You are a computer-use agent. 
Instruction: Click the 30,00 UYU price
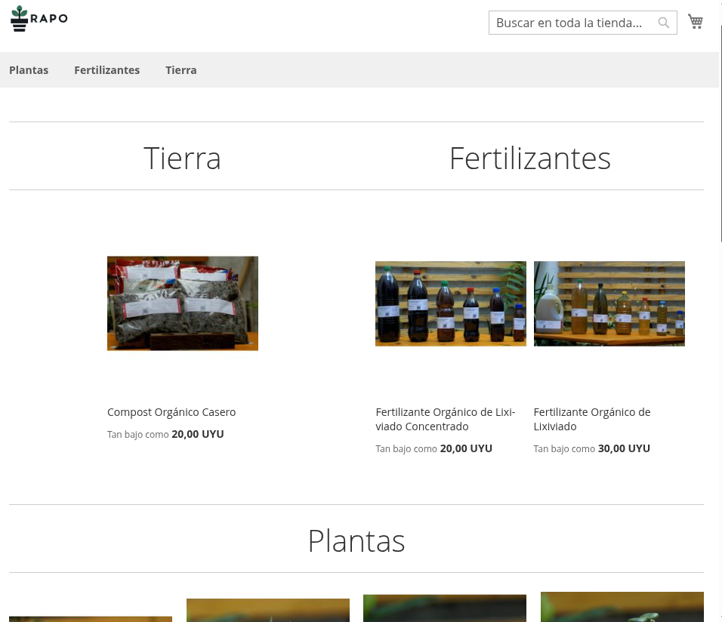(x=624, y=448)
